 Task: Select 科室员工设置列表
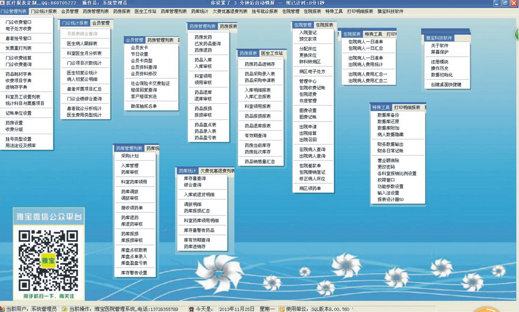coord(23,97)
